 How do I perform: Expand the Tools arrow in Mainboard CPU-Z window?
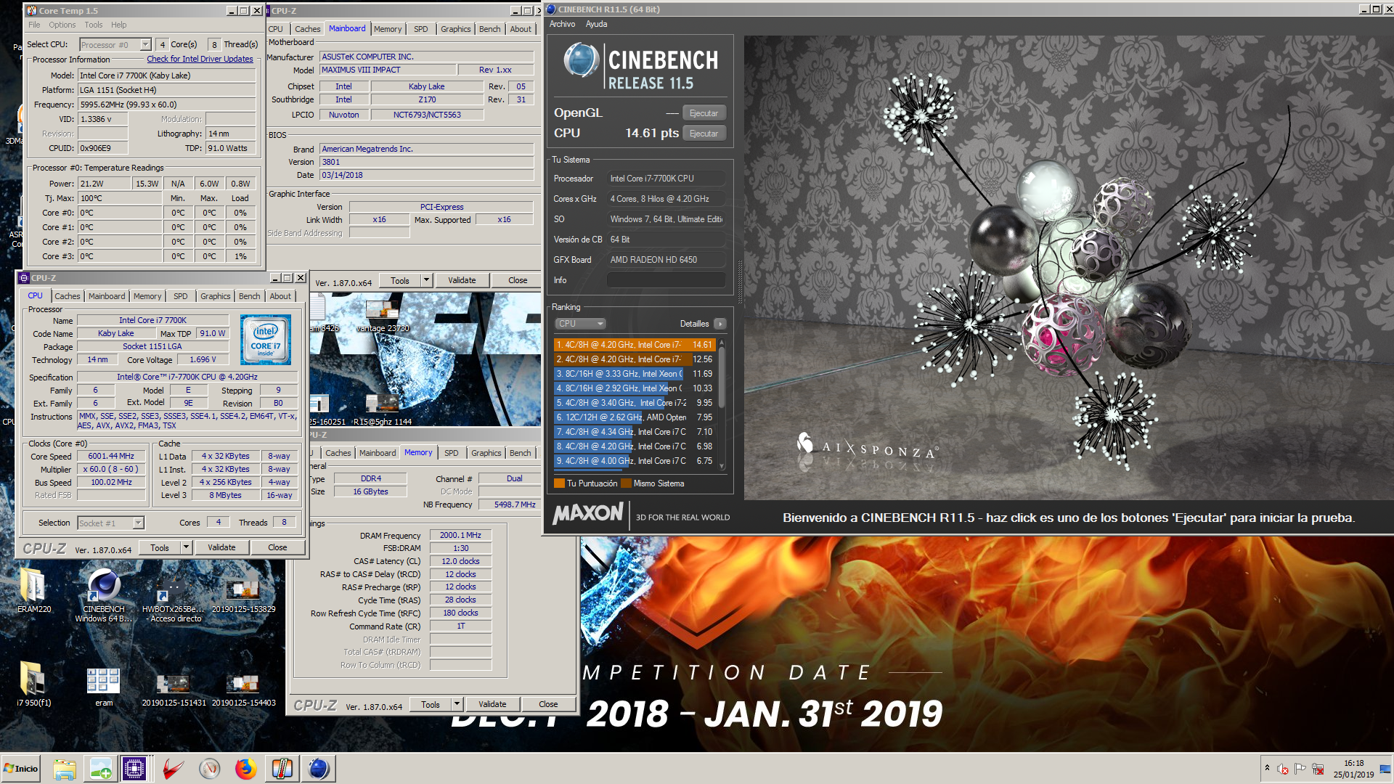427,280
